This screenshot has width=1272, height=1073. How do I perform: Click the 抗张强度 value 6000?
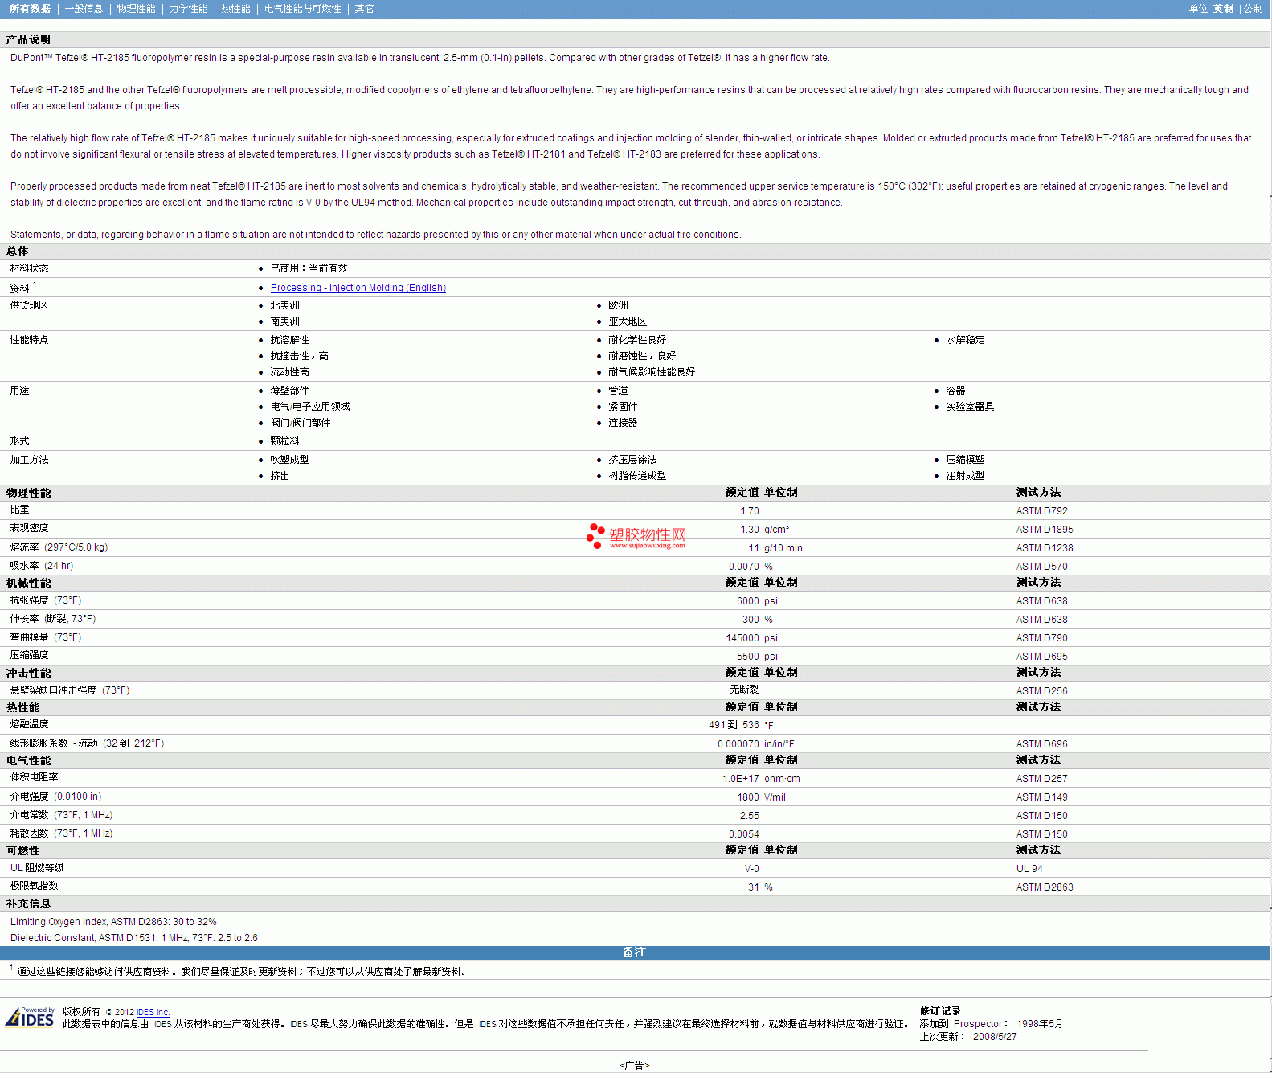pyautogui.click(x=748, y=601)
